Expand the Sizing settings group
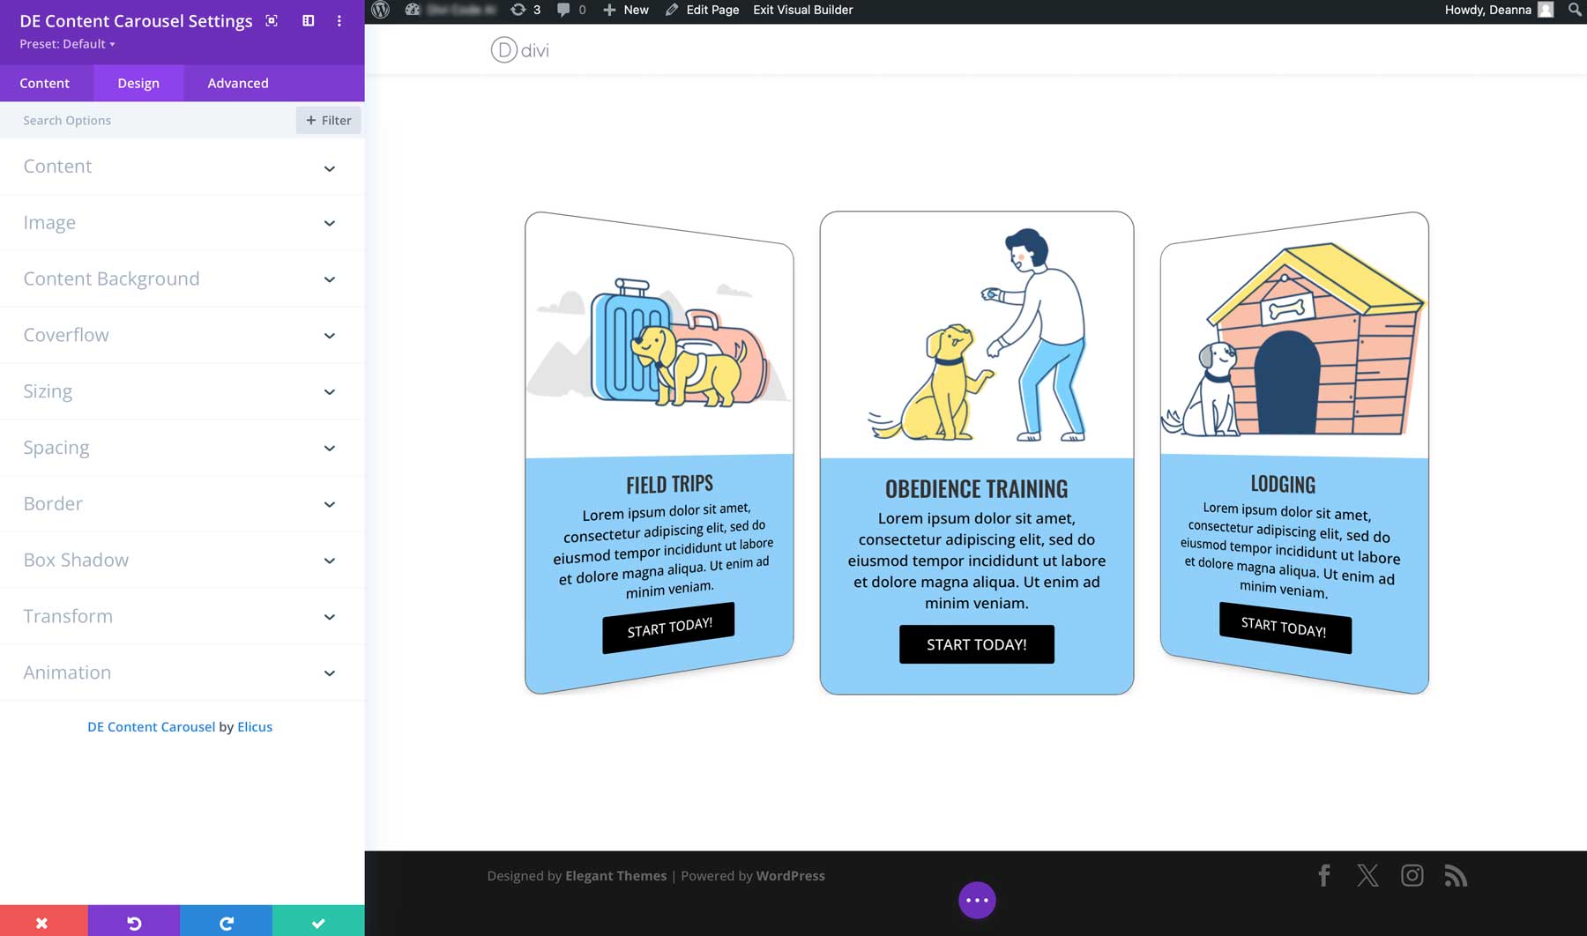This screenshot has height=936, width=1587. coord(182,391)
